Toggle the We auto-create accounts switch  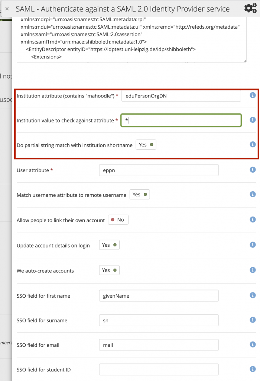tap(109, 270)
